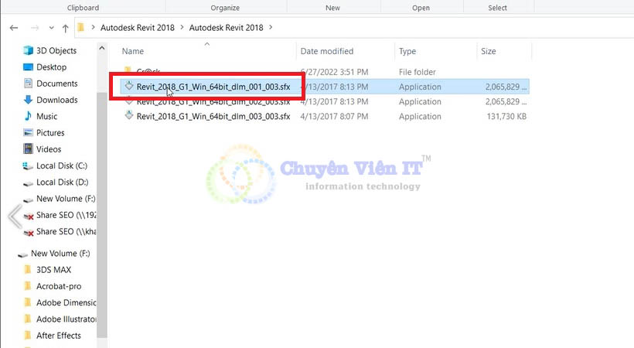634x348 pixels.
Task: Click the navigation pane scrollbar thumb
Action: tap(102, 214)
